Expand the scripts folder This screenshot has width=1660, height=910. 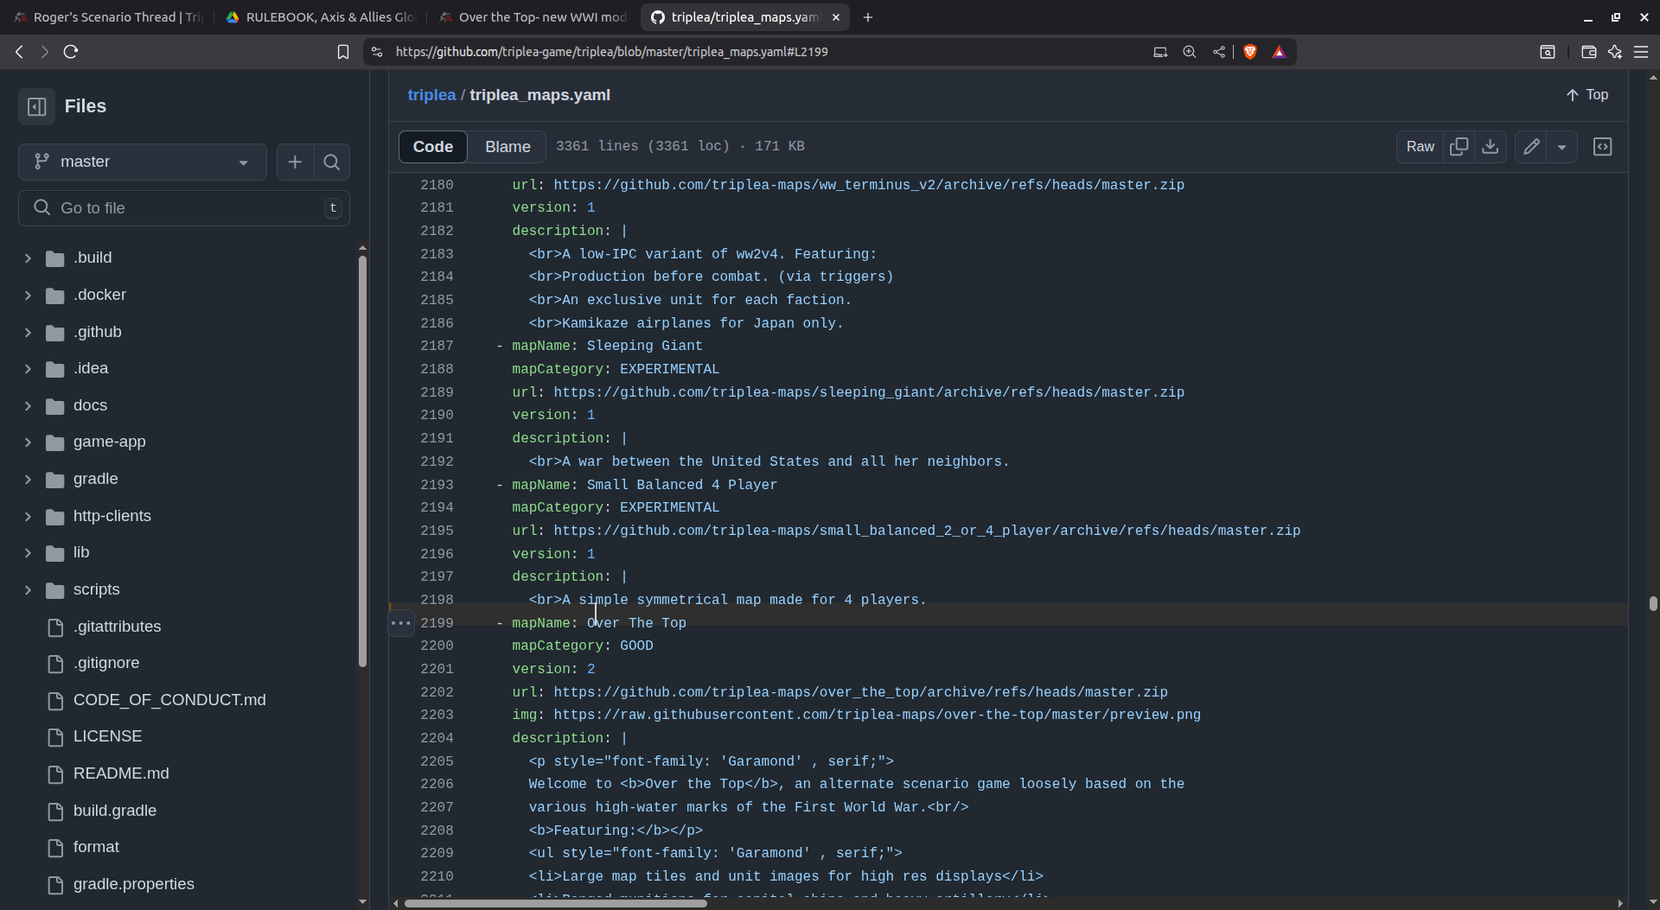[28, 590]
